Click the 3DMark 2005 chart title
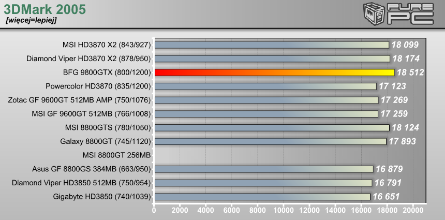 click(44, 9)
